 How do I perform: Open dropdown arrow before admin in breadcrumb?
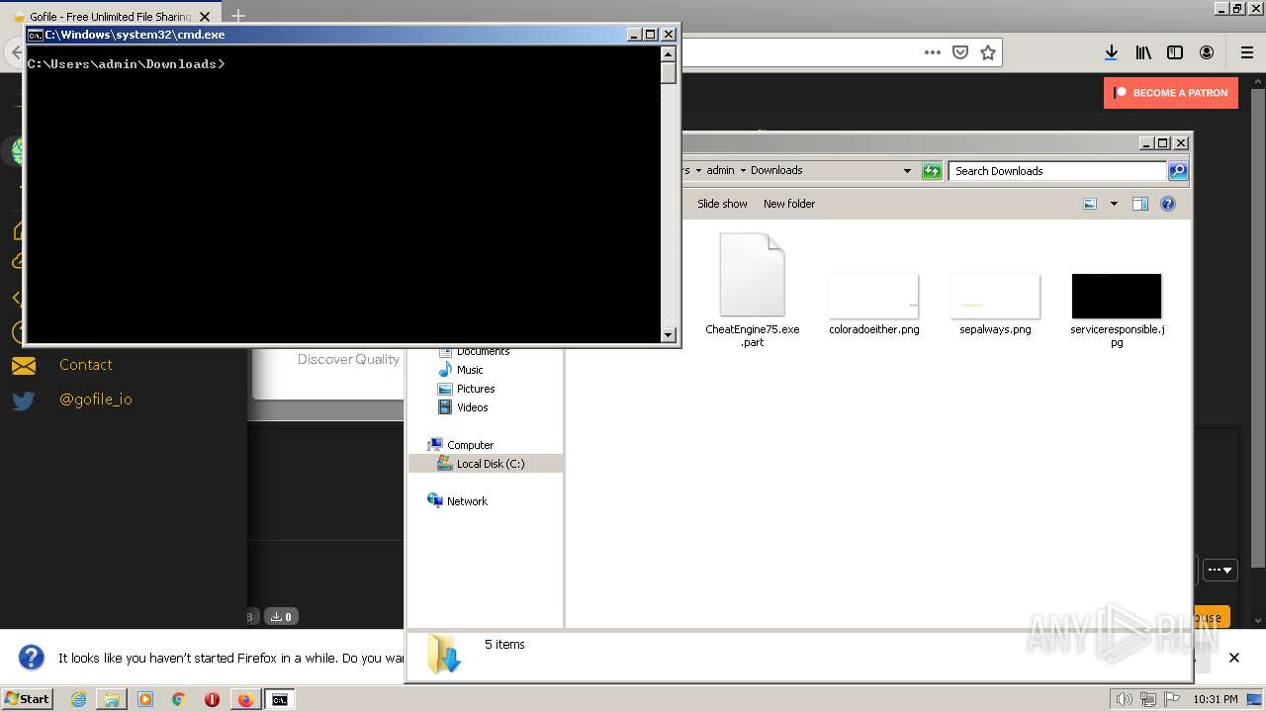698,170
